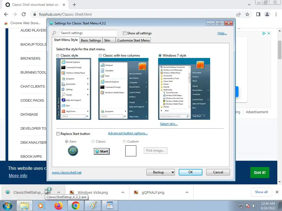Click the Search settings input field
Screen dimensions: 282x211
click(88, 33)
